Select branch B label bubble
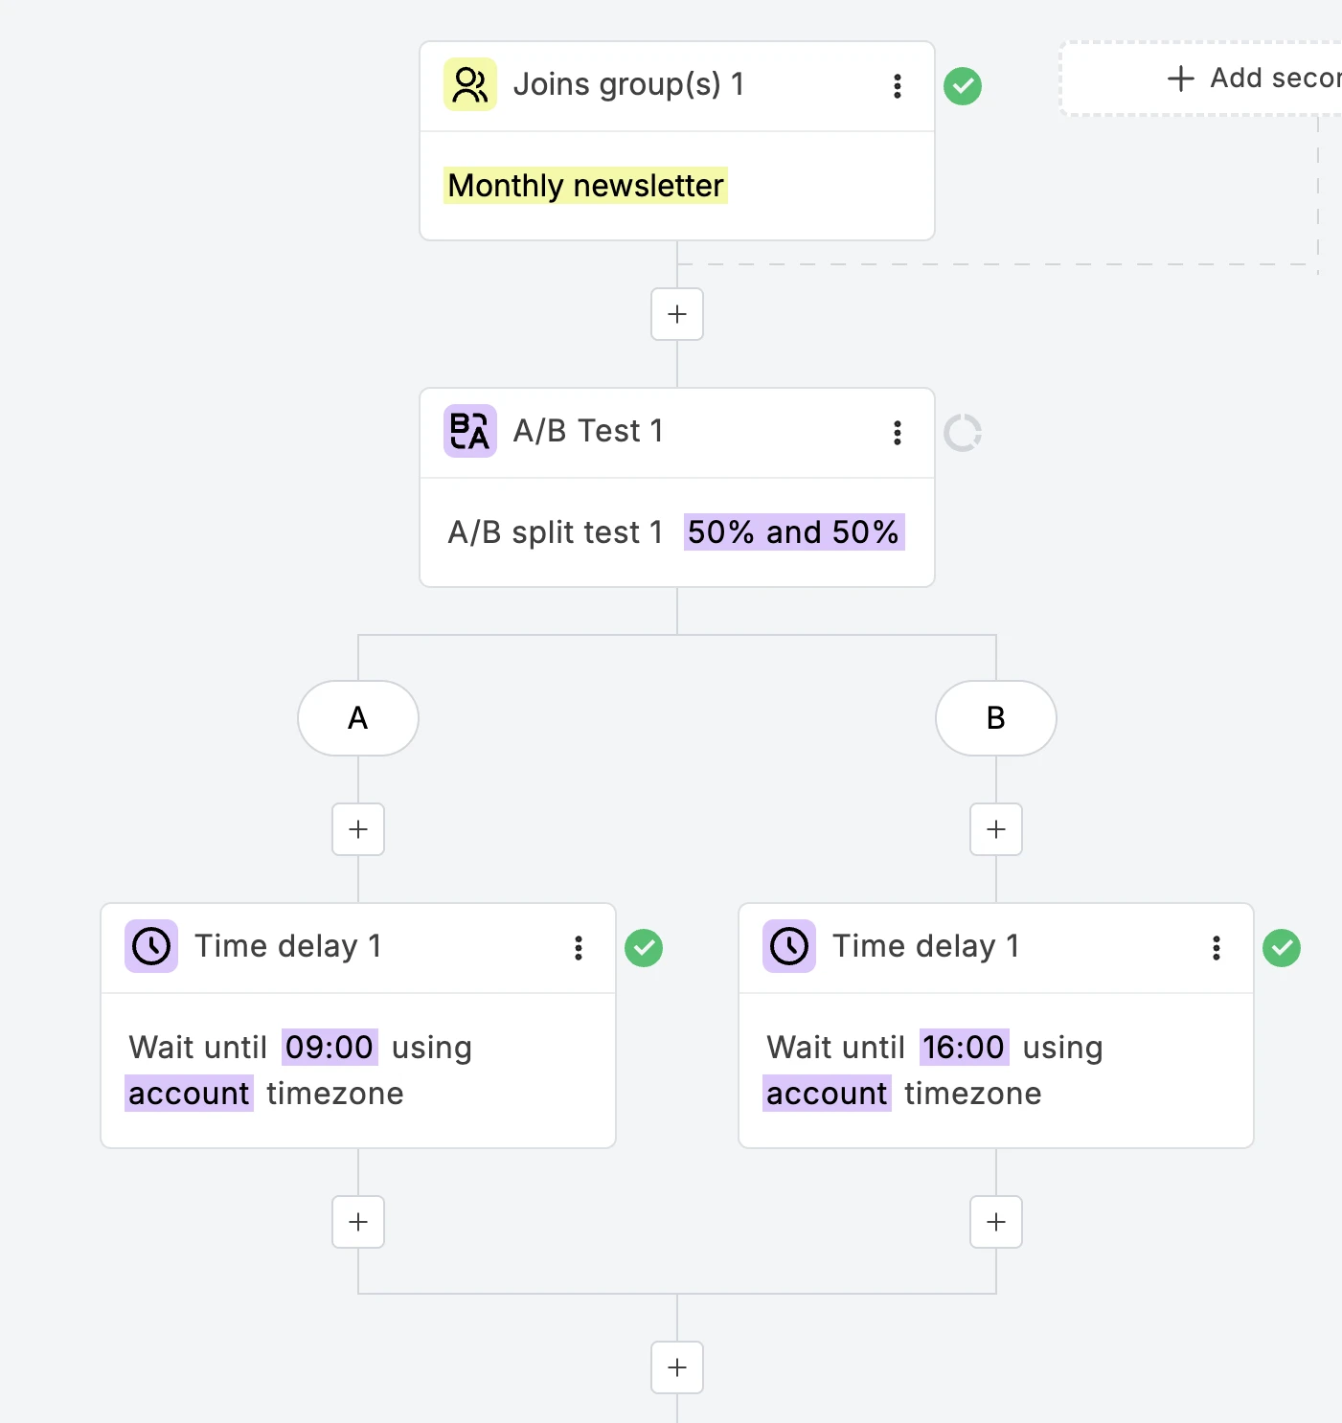The width and height of the screenshot is (1342, 1423). click(x=995, y=718)
